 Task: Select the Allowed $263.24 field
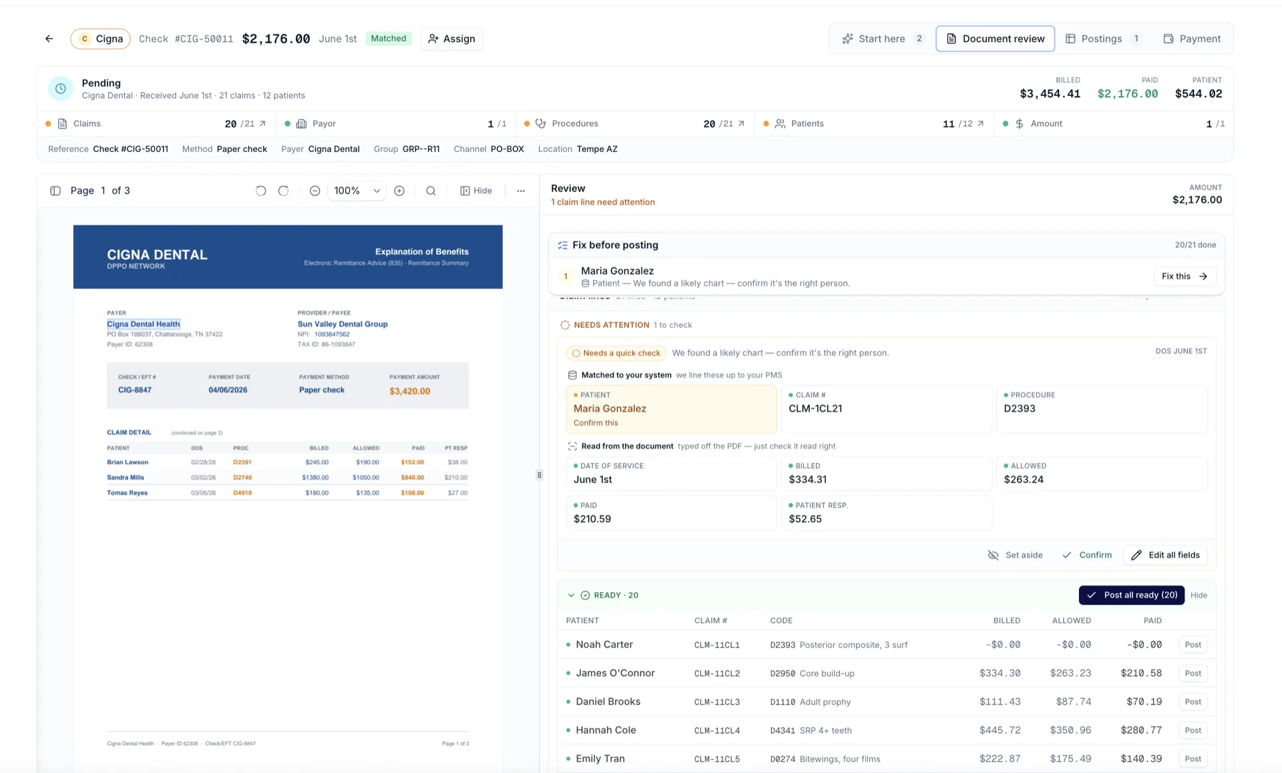tap(1102, 474)
